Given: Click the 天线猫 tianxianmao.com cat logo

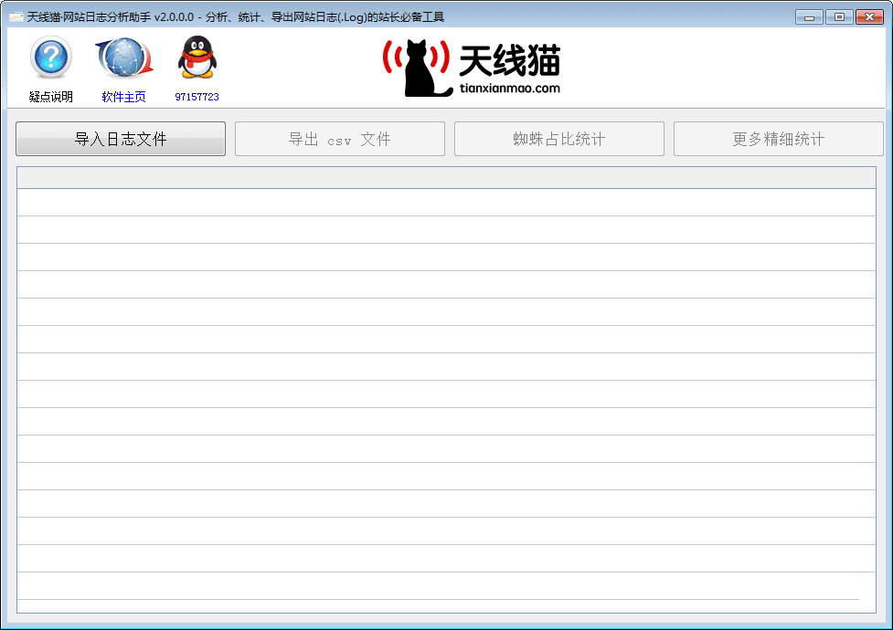Looking at the screenshot, I should click(472, 68).
